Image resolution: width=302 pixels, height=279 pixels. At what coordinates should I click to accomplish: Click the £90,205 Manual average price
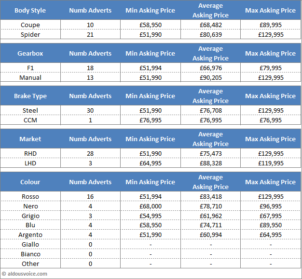click(211, 77)
